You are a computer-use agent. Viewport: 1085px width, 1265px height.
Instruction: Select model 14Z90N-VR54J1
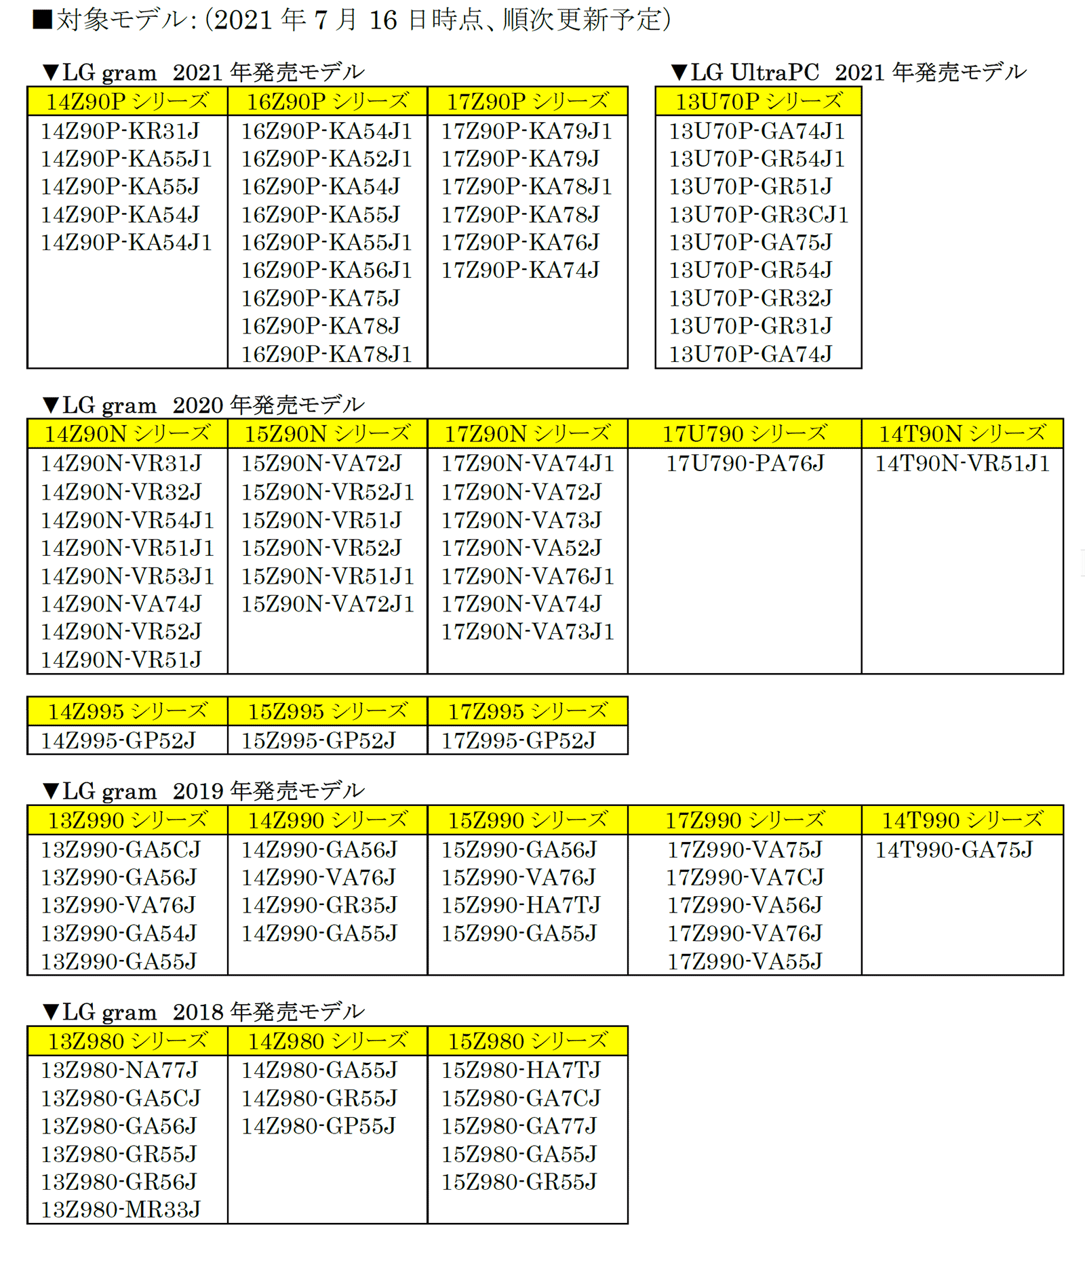pyautogui.click(x=127, y=520)
